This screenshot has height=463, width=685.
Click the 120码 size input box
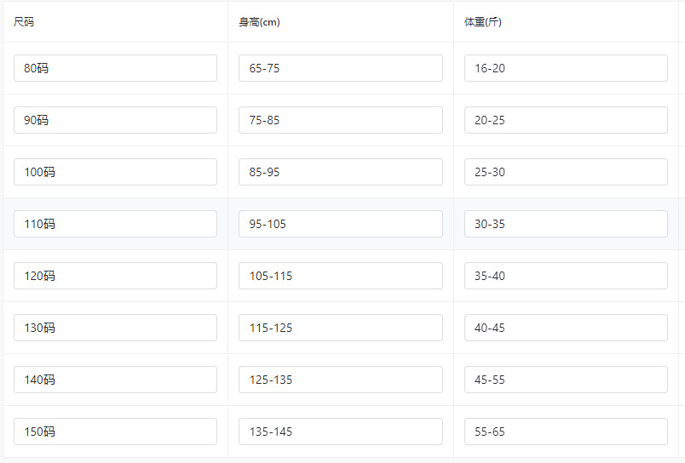115,276
